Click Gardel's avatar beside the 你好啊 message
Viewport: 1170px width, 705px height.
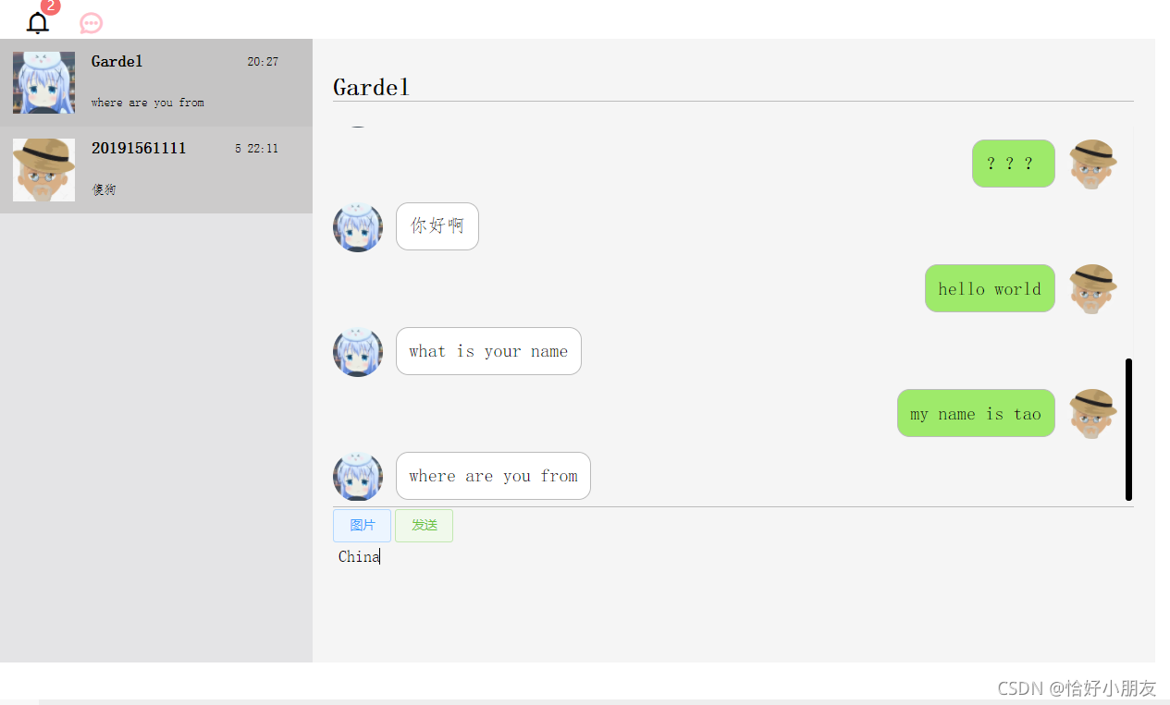[358, 227]
